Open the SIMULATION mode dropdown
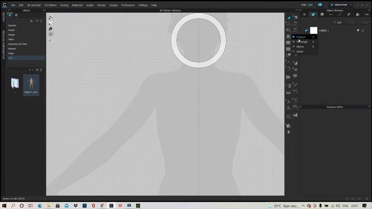This screenshot has width=372, height=209. [341, 5]
